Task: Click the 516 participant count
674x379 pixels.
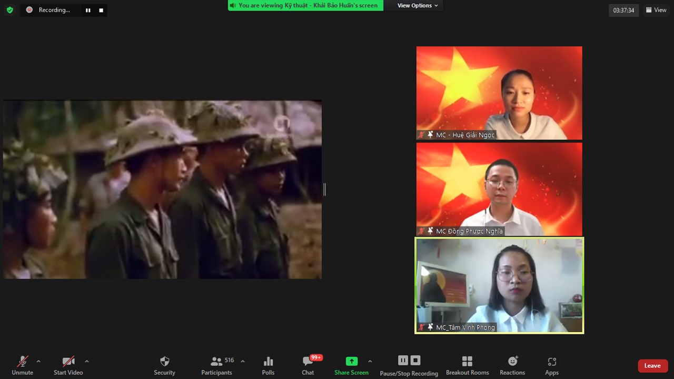Action: point(229,361)
